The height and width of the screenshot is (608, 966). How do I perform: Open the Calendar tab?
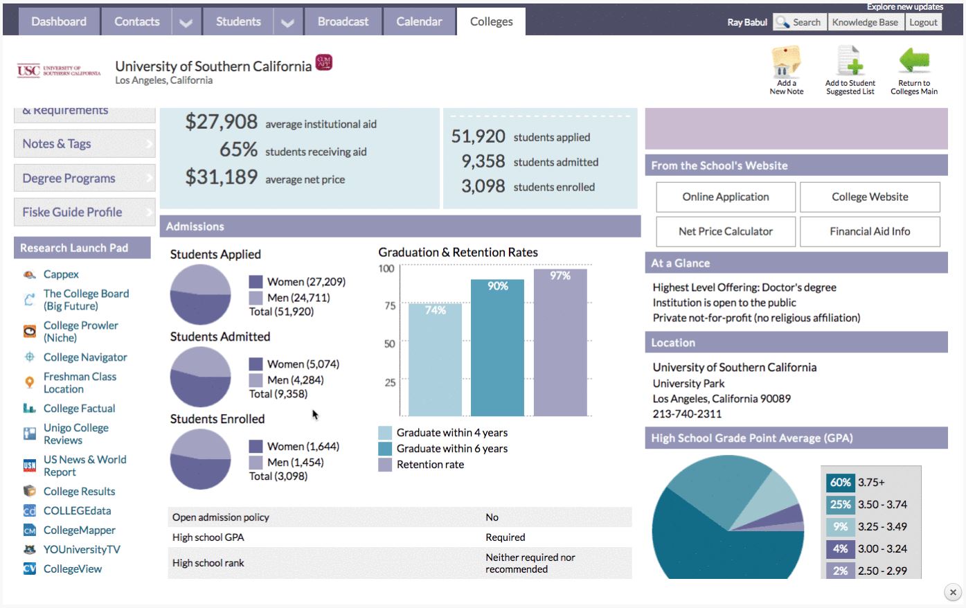[419, 21]
